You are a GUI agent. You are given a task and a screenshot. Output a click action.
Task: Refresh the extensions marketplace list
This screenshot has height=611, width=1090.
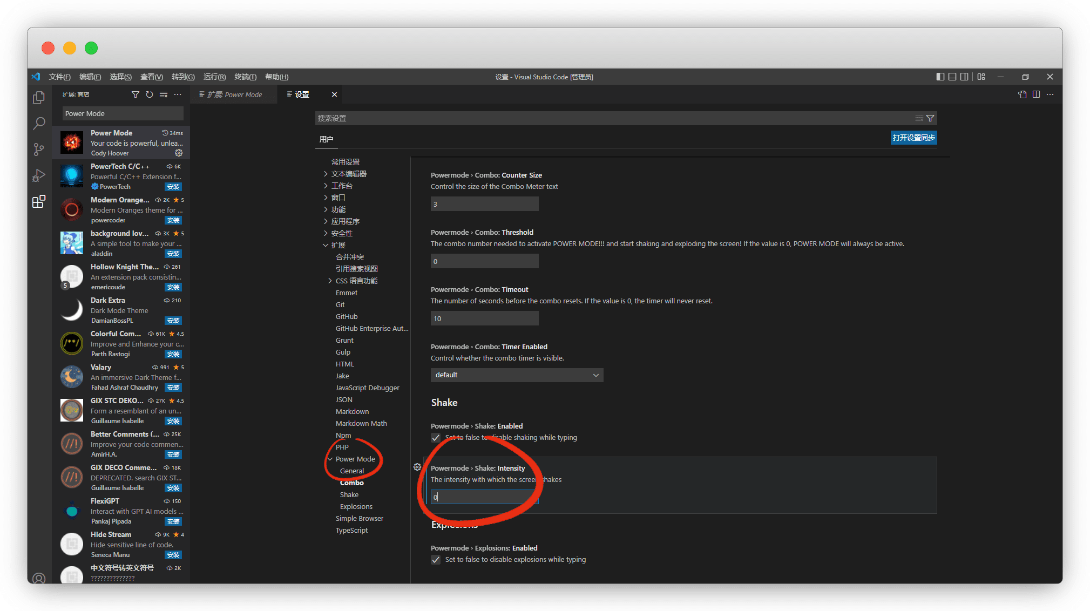point(150,94)
